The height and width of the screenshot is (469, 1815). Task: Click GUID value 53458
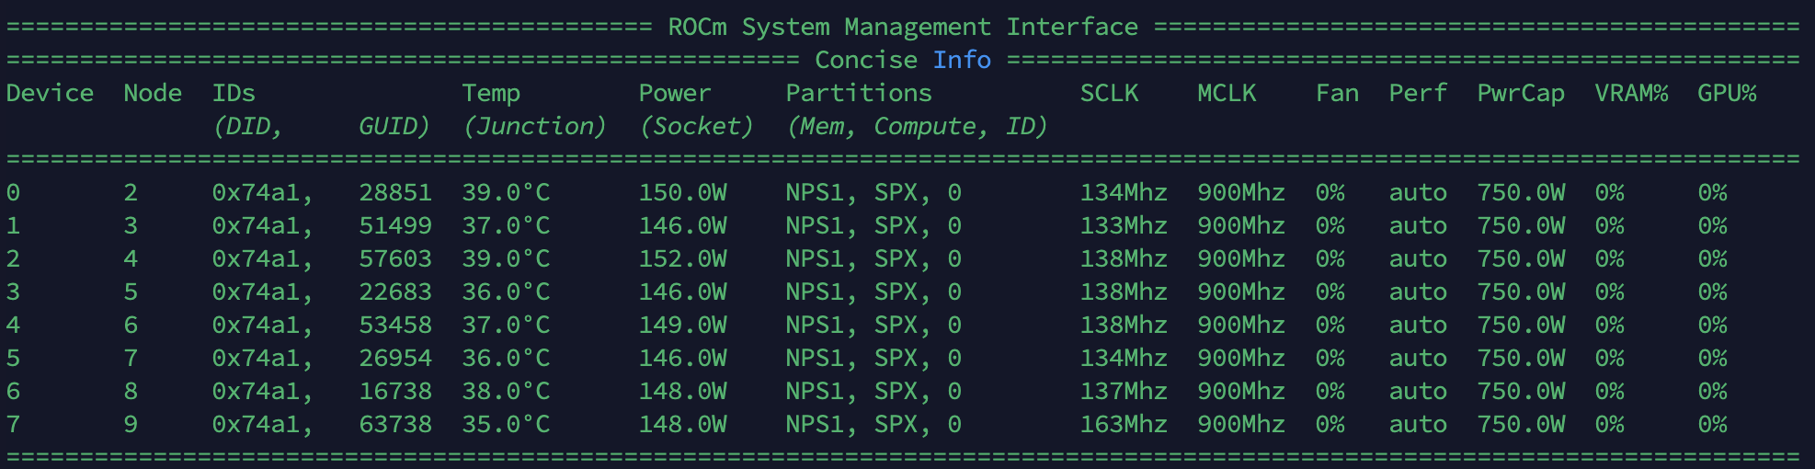pos(395,325)
